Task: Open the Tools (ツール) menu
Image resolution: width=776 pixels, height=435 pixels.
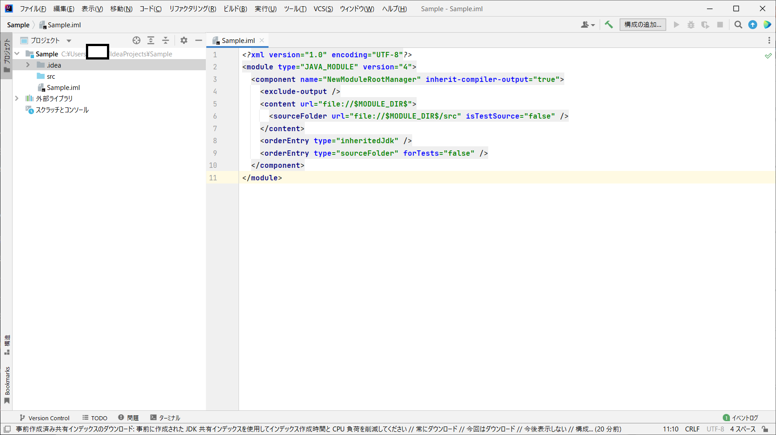Action: click(x=295, y=9)
